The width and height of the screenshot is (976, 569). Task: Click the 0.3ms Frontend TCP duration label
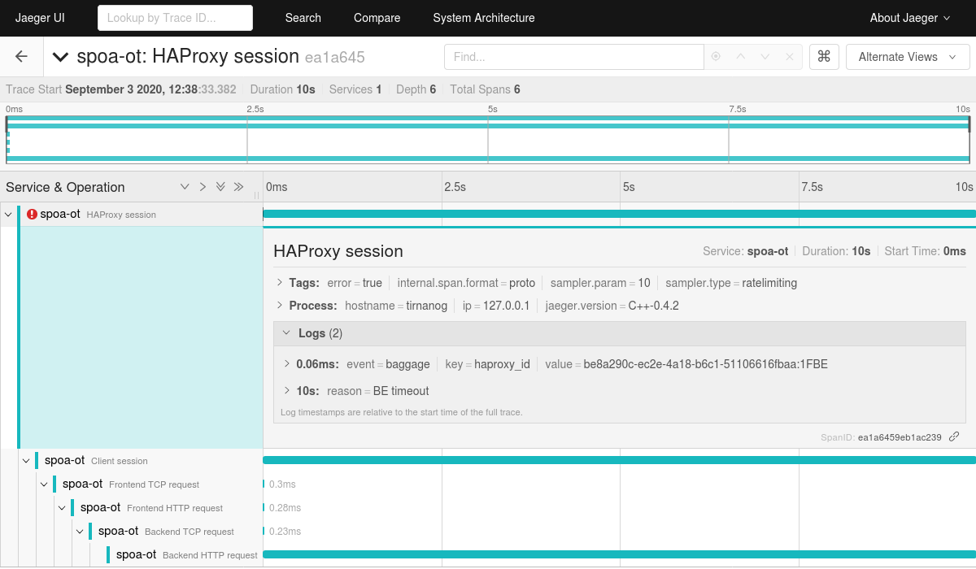tap(282, 484)
